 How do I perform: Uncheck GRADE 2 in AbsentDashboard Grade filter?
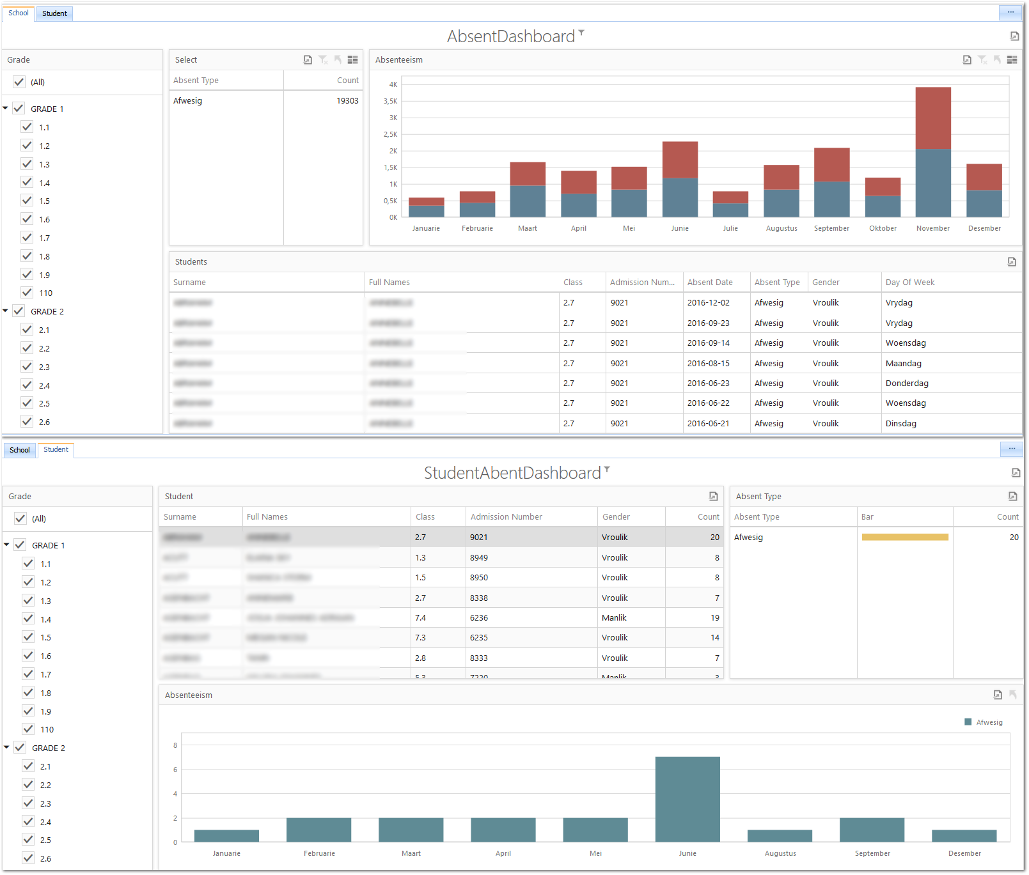pos(19,311)
